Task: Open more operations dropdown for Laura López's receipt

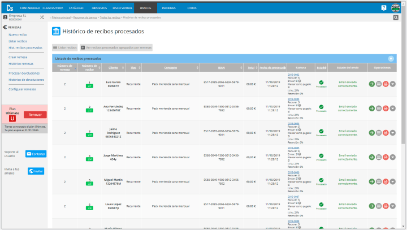Action: point(393,206)
